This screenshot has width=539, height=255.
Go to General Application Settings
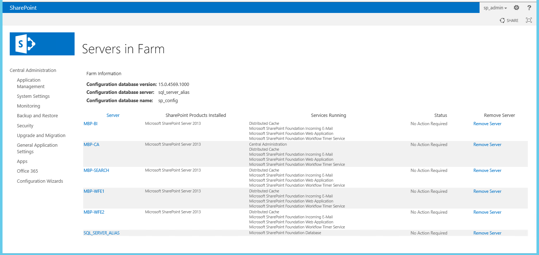pos(37,149)
